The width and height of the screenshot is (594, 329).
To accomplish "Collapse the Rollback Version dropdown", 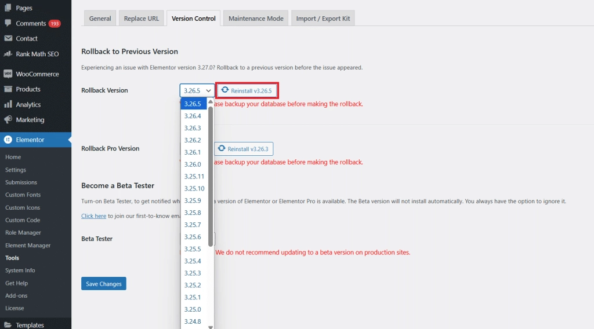I will click(197, 91).
